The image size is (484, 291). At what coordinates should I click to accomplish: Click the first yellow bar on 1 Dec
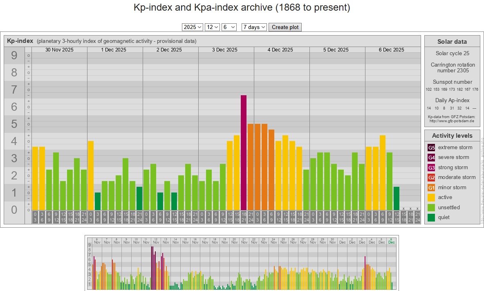click(91, 175)
